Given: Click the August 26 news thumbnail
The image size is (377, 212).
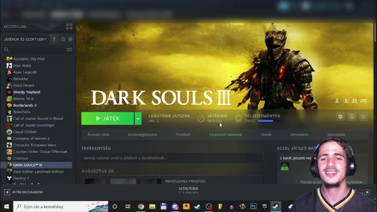Looking at the screenshot, I should [x=123, y=181].
